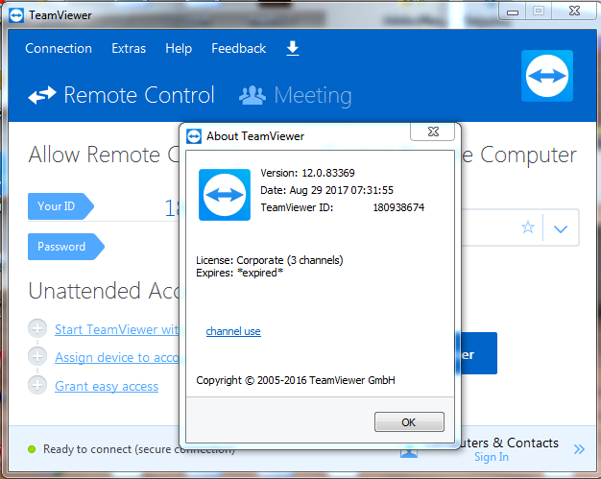
Task: Switch to the Meeting tab
Action: click(295, 95)
